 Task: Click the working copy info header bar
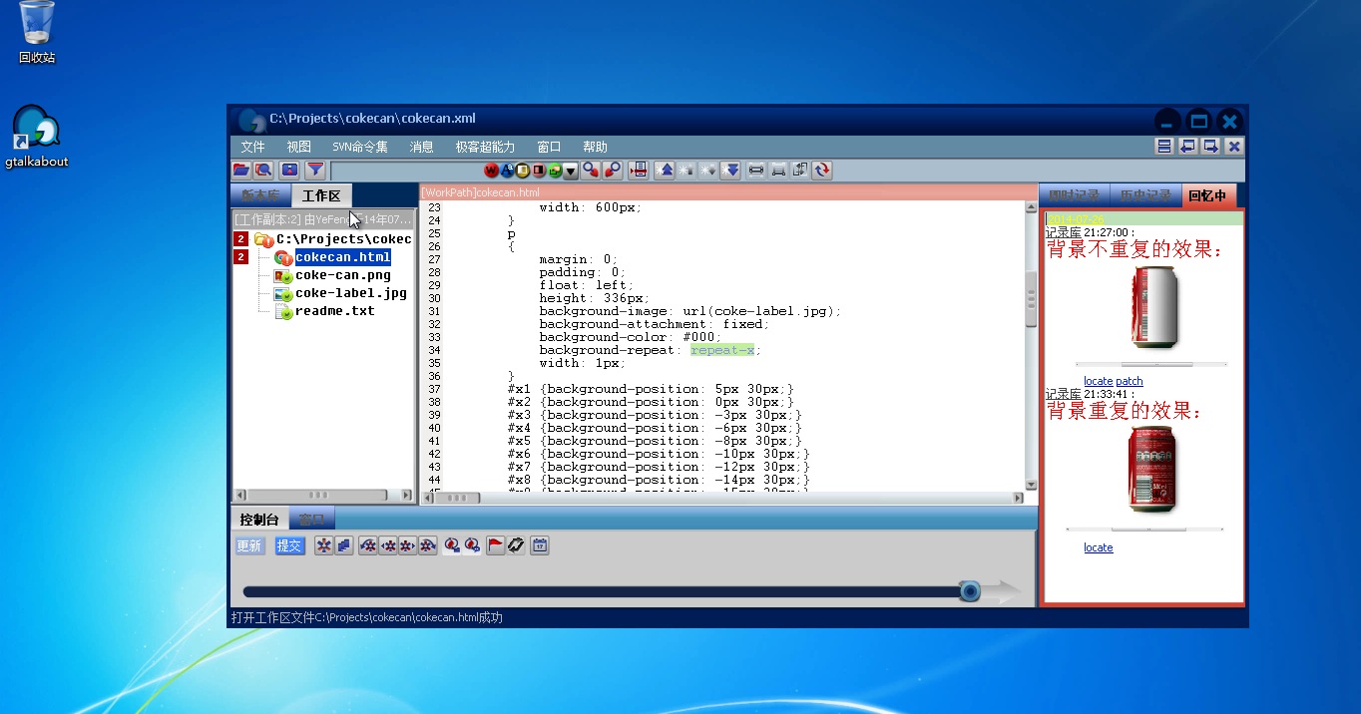[x=322, y=218]
